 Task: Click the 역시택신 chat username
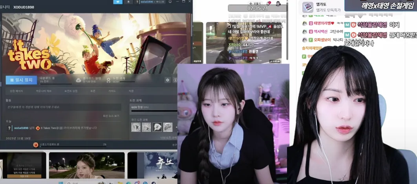[321, 32]
